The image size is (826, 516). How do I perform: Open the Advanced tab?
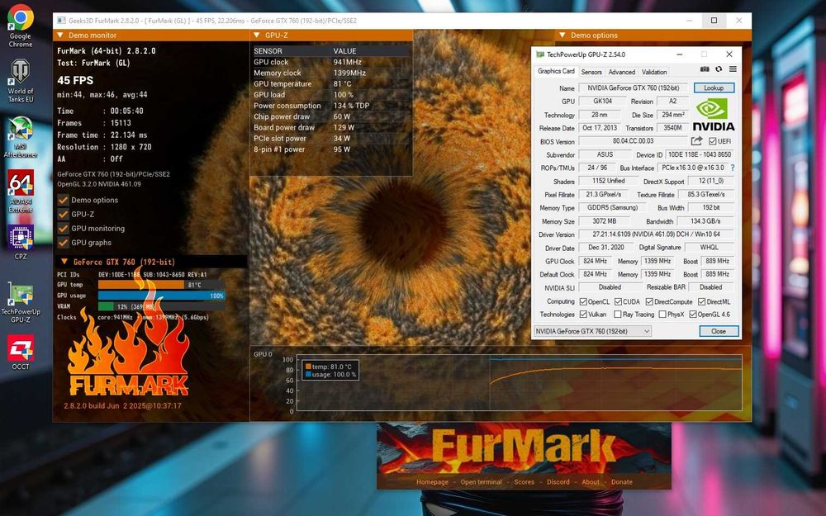622,72
